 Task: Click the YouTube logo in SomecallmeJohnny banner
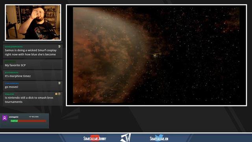pyautogui.click(x=95, y=138)
